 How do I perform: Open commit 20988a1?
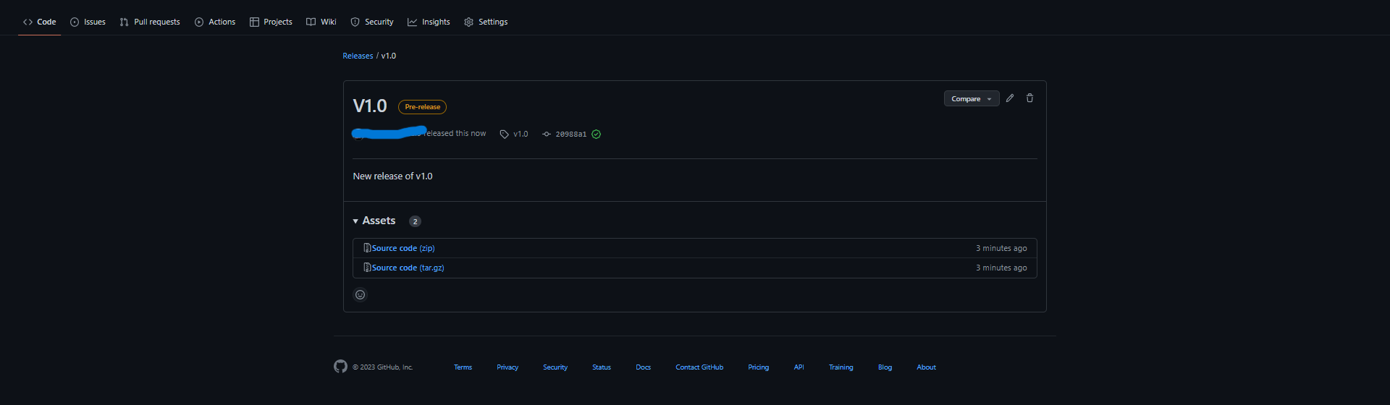[570, 135]
